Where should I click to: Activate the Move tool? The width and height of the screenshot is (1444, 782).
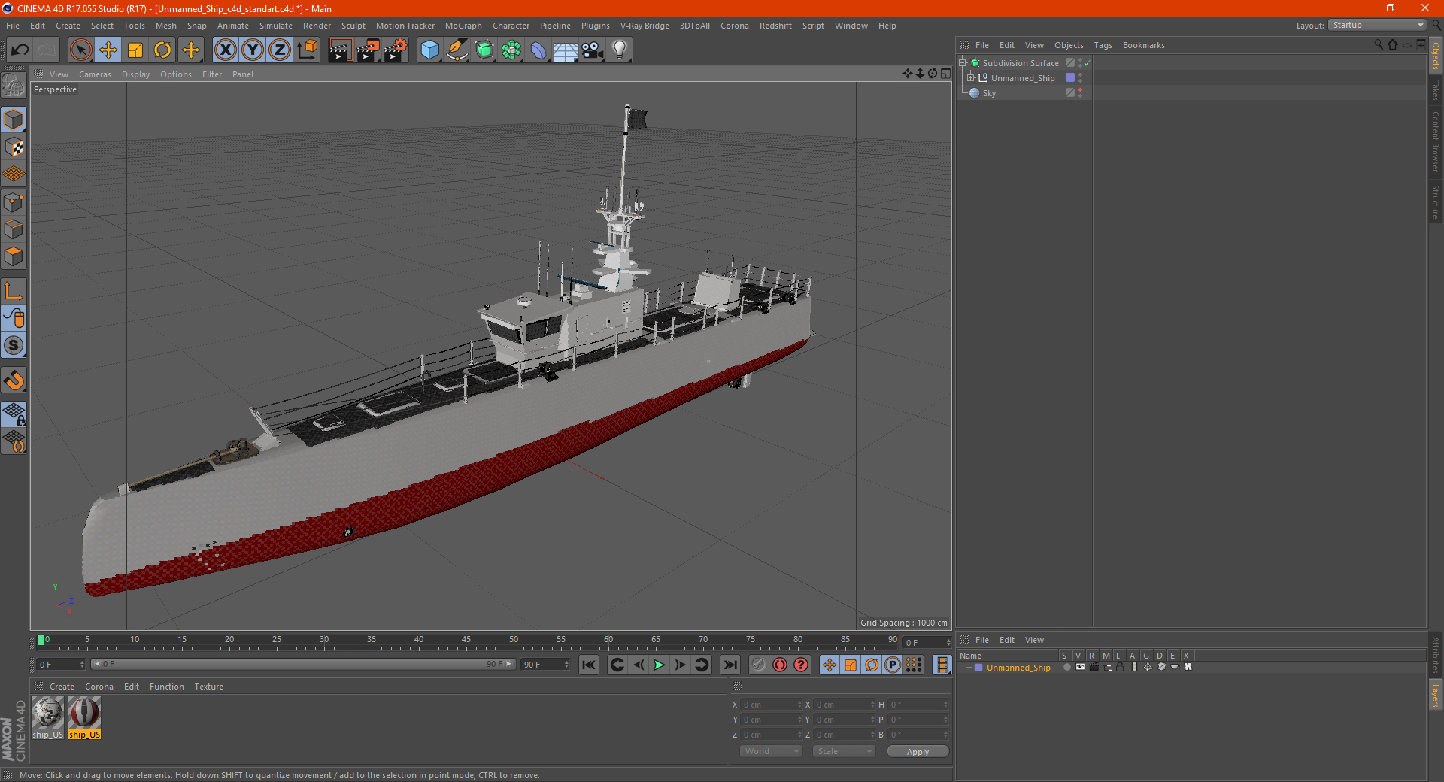pyautogui.click(x=108, y=50)
